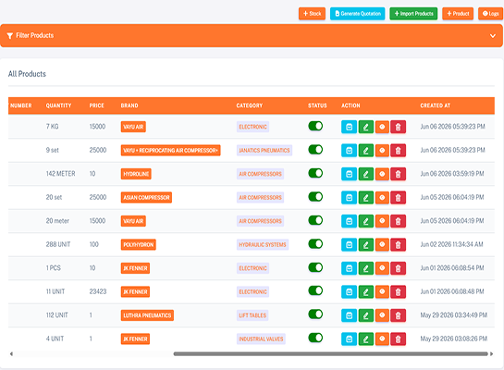This screenshot has height=370, width=504.
Task: Click the + Stock button
Action: click(x=312, y=14)
